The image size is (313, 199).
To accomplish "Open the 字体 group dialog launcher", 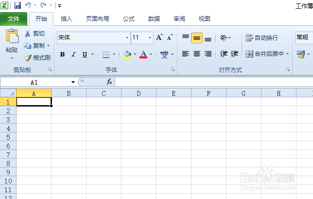I will [173, 70].
